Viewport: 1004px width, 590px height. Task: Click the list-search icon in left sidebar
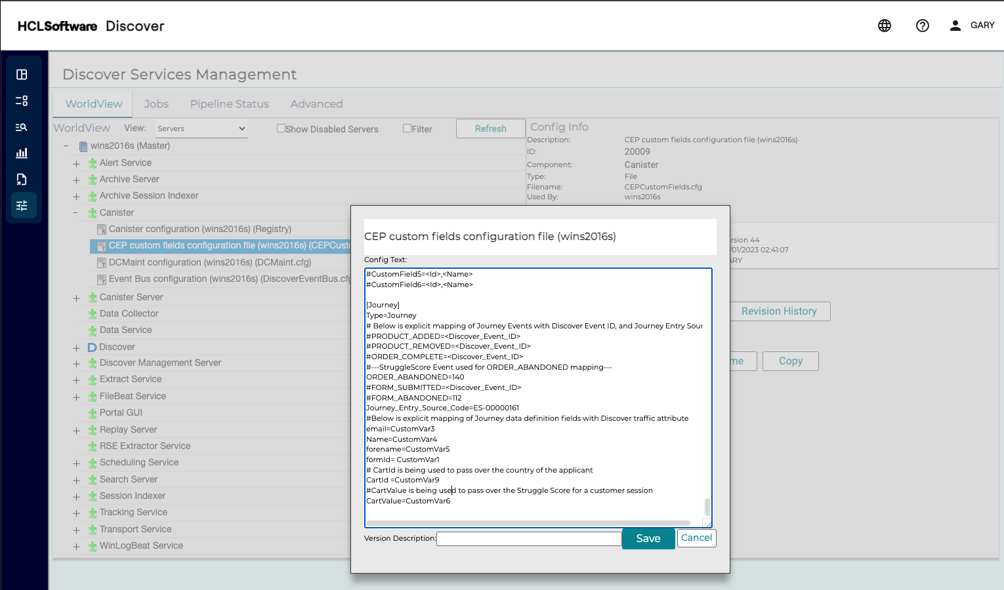click(22, 127)
